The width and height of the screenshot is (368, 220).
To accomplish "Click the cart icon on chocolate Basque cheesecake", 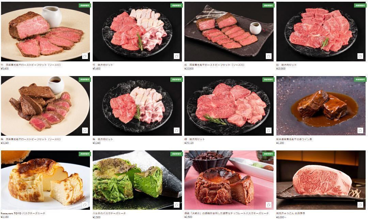I will [269, 205].
